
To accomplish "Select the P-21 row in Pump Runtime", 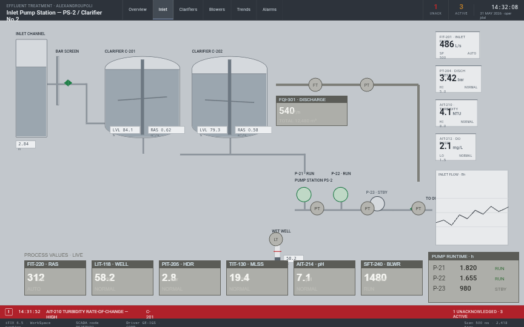I will coord(474,268).
